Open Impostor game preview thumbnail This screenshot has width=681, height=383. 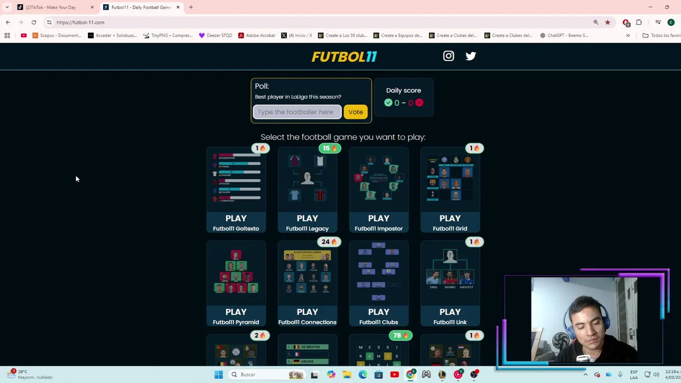[378, 178]
